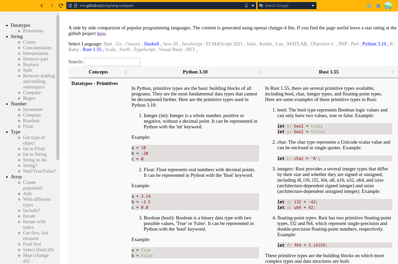
Task: Focus the srix.github.io address bar
Action: pos(161,6)
